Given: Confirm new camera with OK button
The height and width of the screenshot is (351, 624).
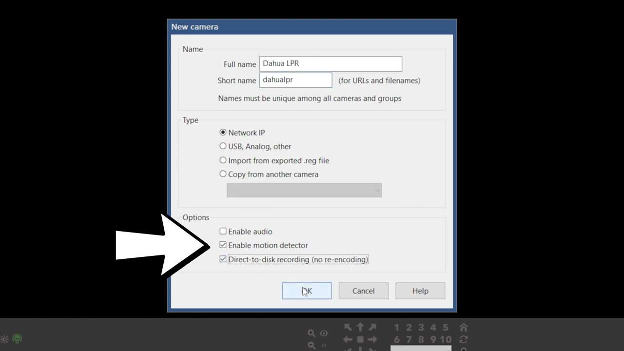Looking at the screenshot, I should point(307,291).
